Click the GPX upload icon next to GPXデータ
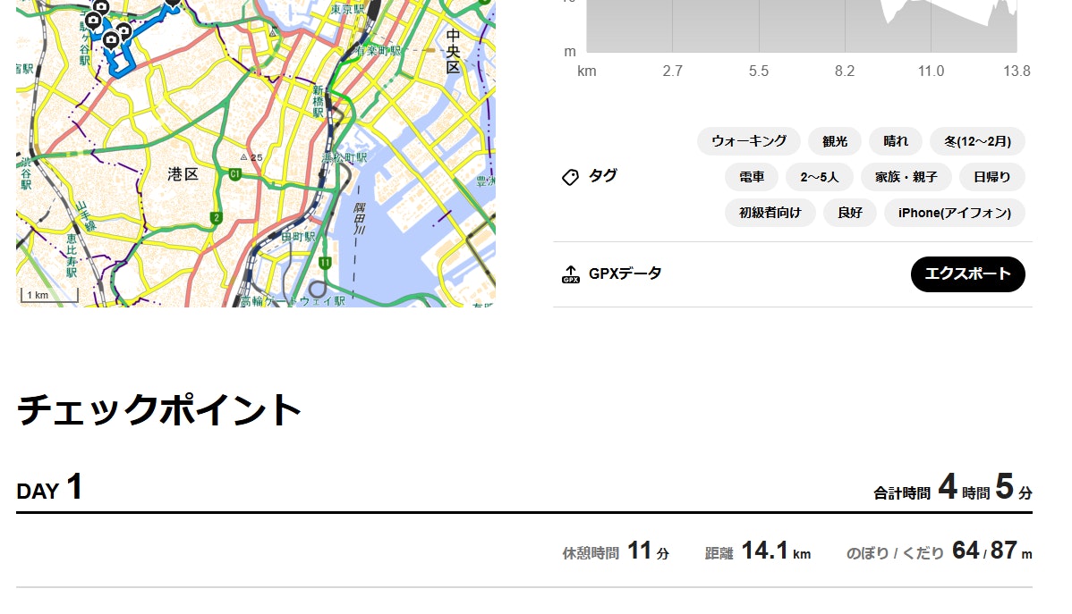The width and height of the screenshot is (1072, 614). click(569, 274)
